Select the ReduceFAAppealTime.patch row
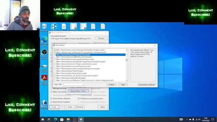 [91, 55]
